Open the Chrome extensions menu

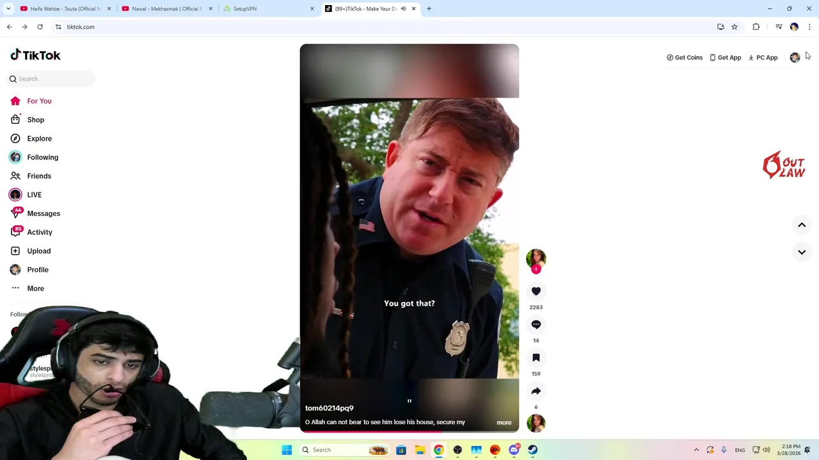click(756, 27)
